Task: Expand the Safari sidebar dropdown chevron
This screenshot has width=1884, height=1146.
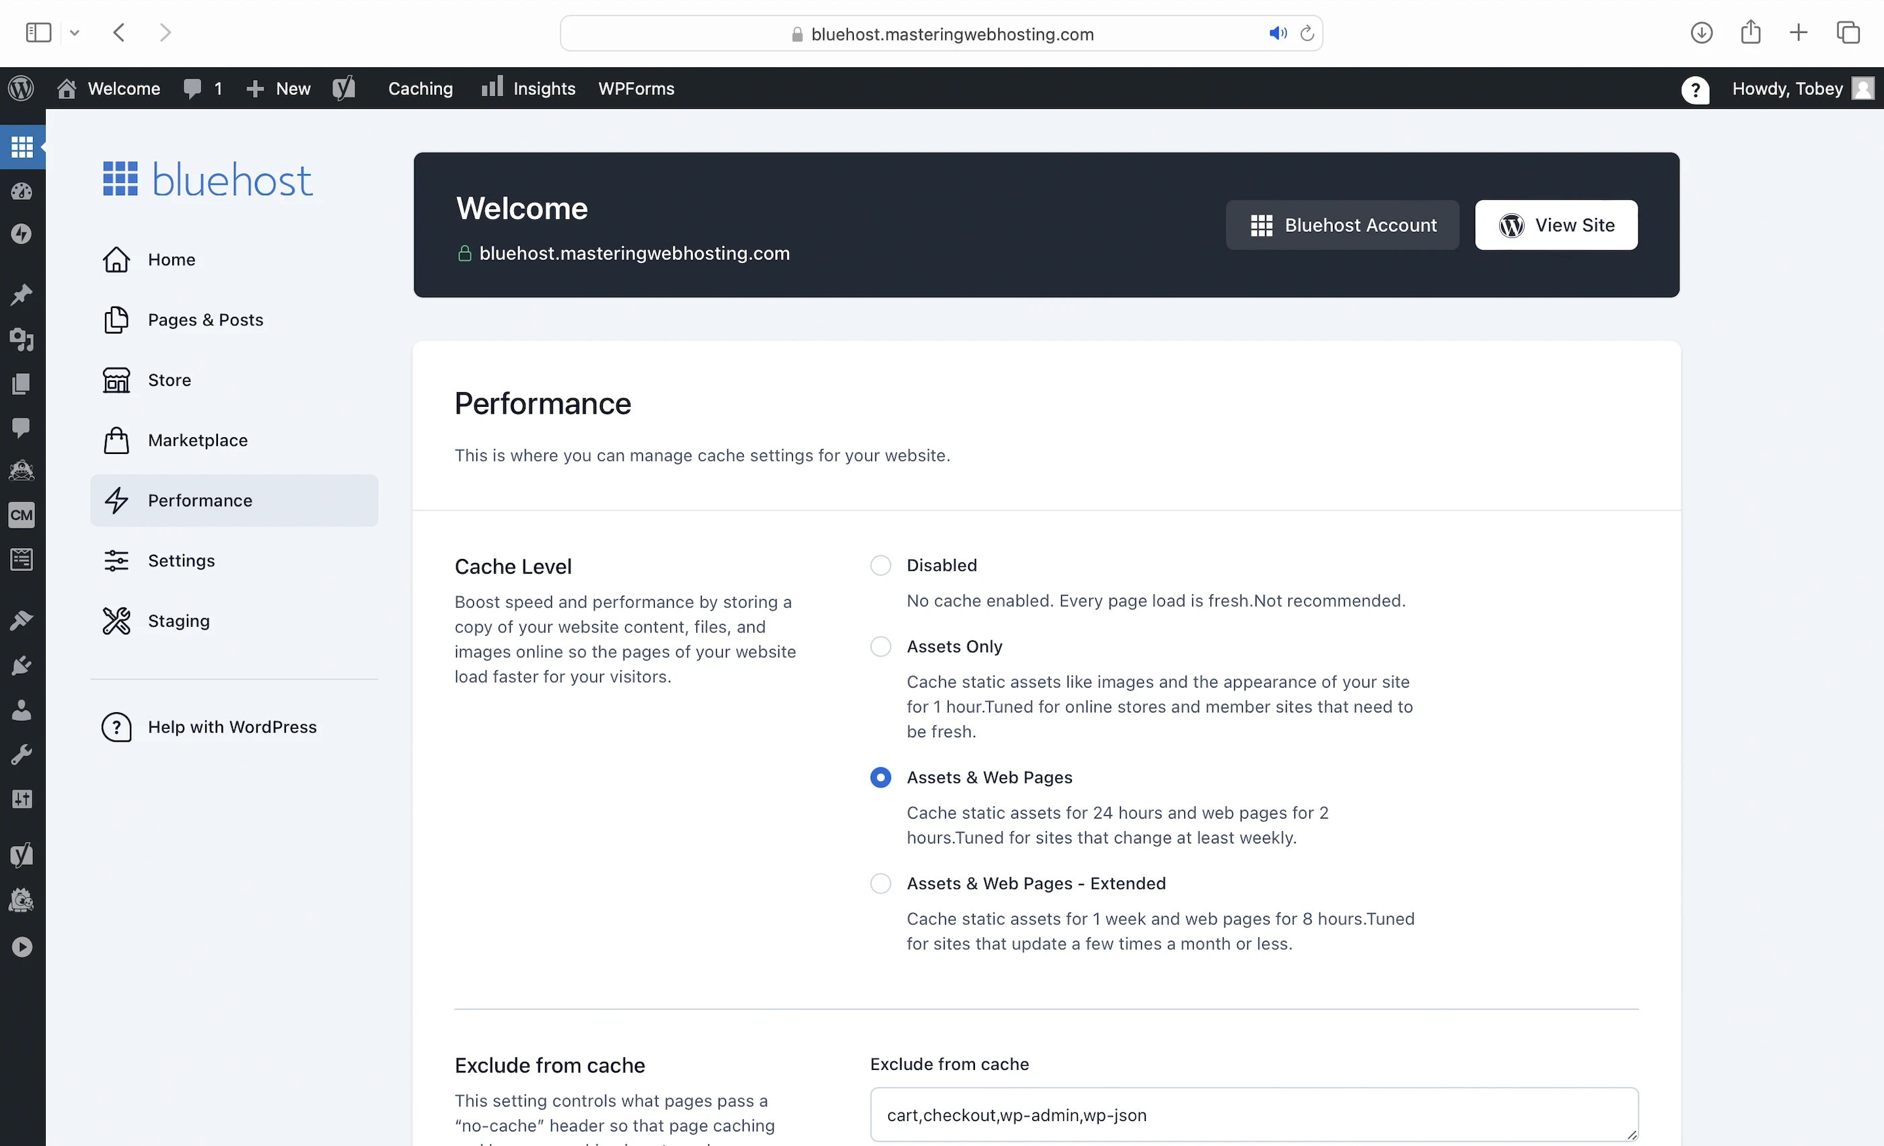Action: point(74,33)
